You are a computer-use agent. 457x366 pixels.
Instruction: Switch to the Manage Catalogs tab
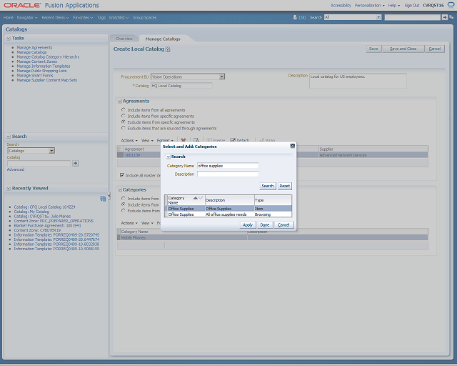click(163, 39)
